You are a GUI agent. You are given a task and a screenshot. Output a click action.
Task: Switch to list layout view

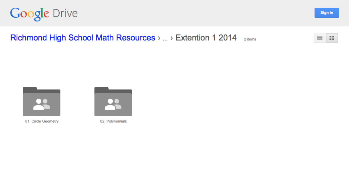[320, 38]
